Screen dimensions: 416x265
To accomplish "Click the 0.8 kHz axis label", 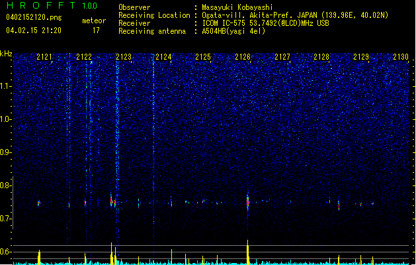I will click(x=6, y=185).
